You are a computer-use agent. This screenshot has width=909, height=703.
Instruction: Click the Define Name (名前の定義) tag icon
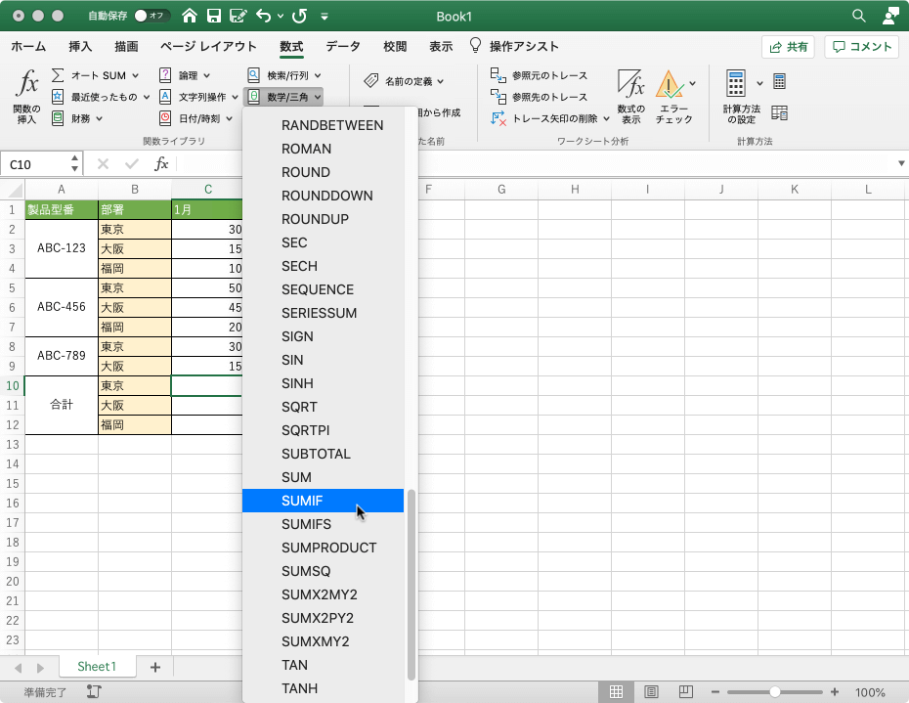(371, 80)
